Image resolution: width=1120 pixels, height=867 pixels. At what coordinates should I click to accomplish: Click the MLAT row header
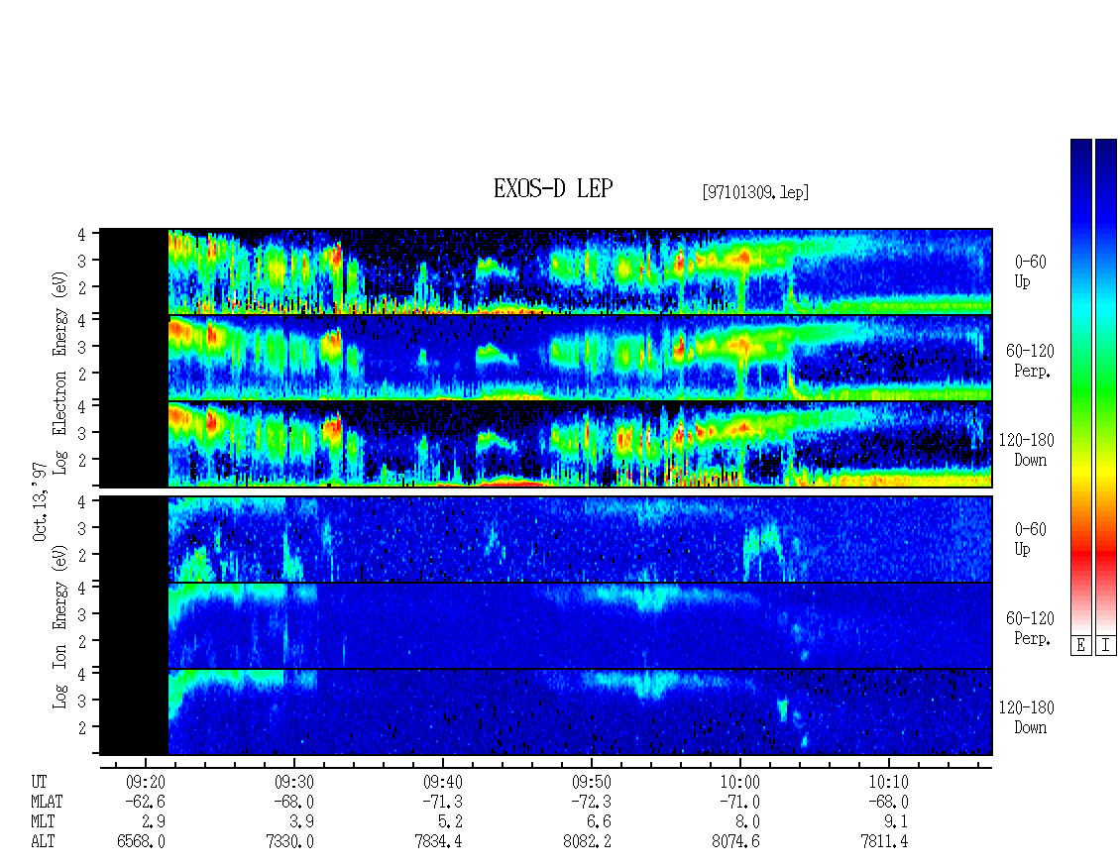click(x=47, y=802)
